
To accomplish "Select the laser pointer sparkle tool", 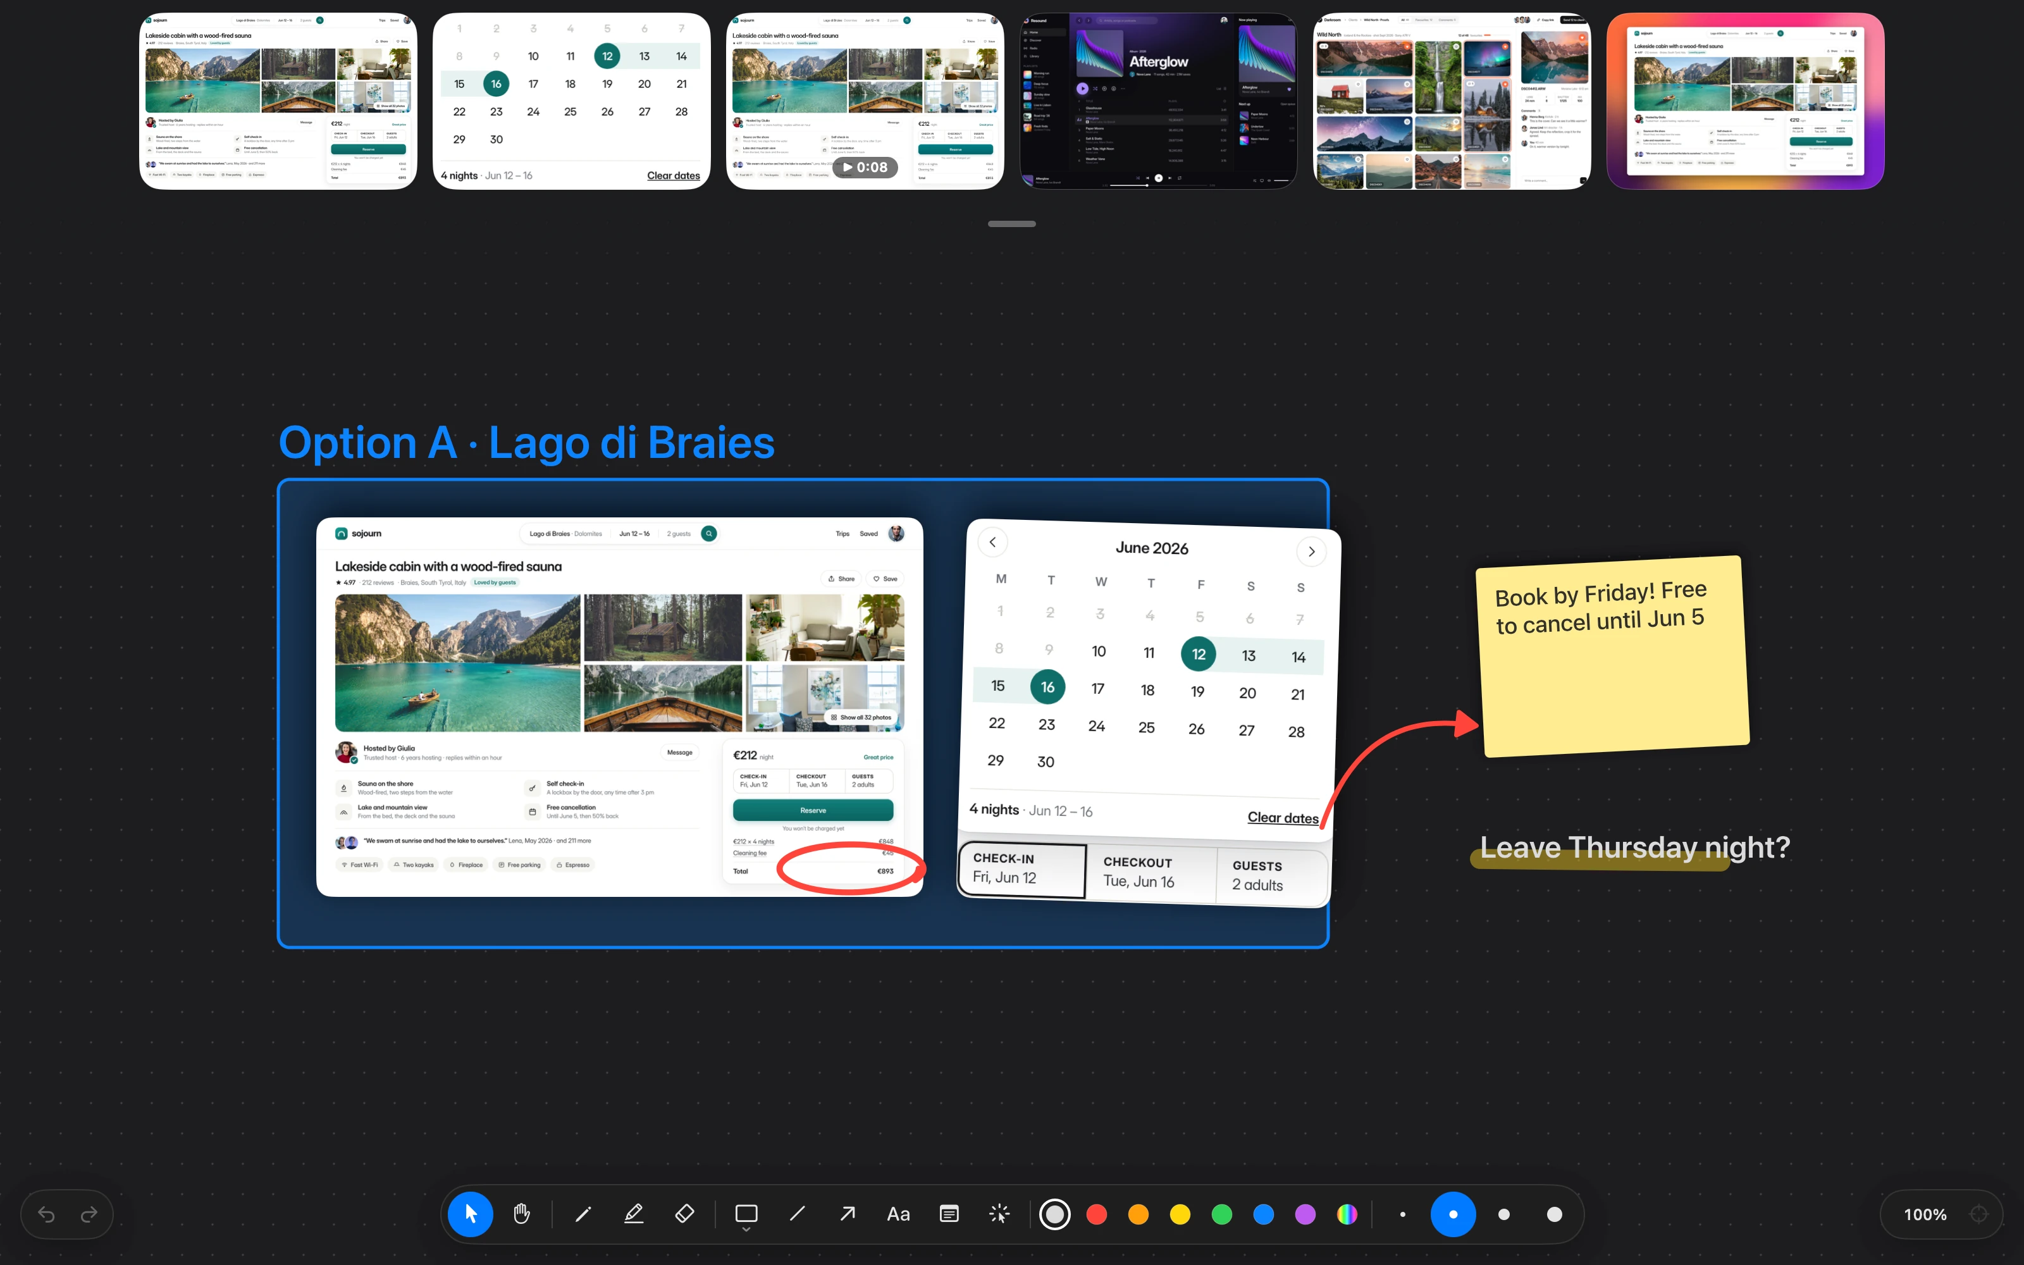I will click(999, 1214).
